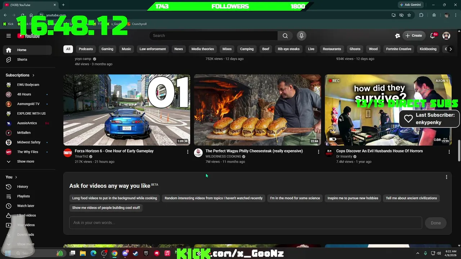
Task: Open History in the sidebar
Action: (x=27, y=187)
